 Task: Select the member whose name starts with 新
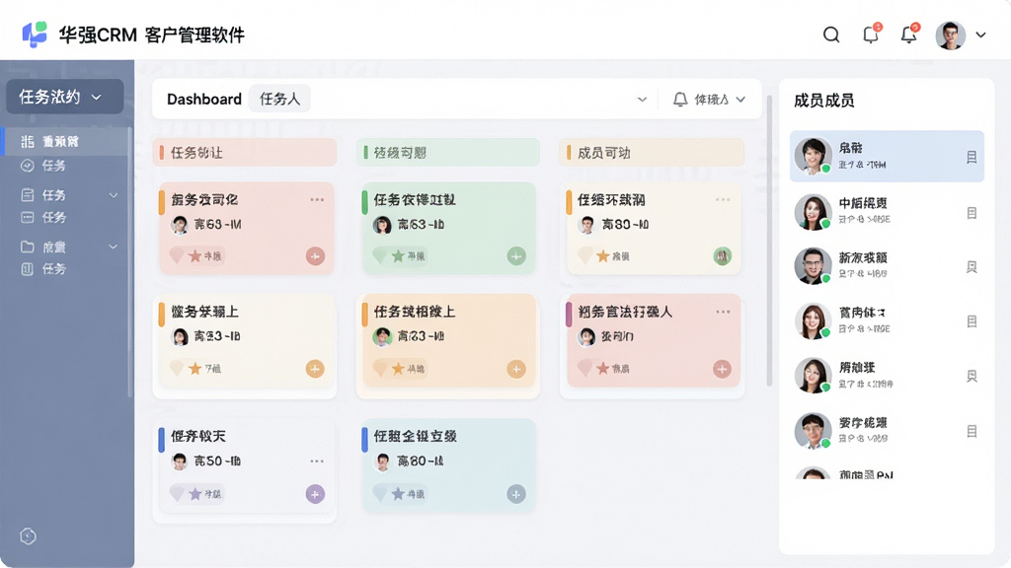coord(887,265)
